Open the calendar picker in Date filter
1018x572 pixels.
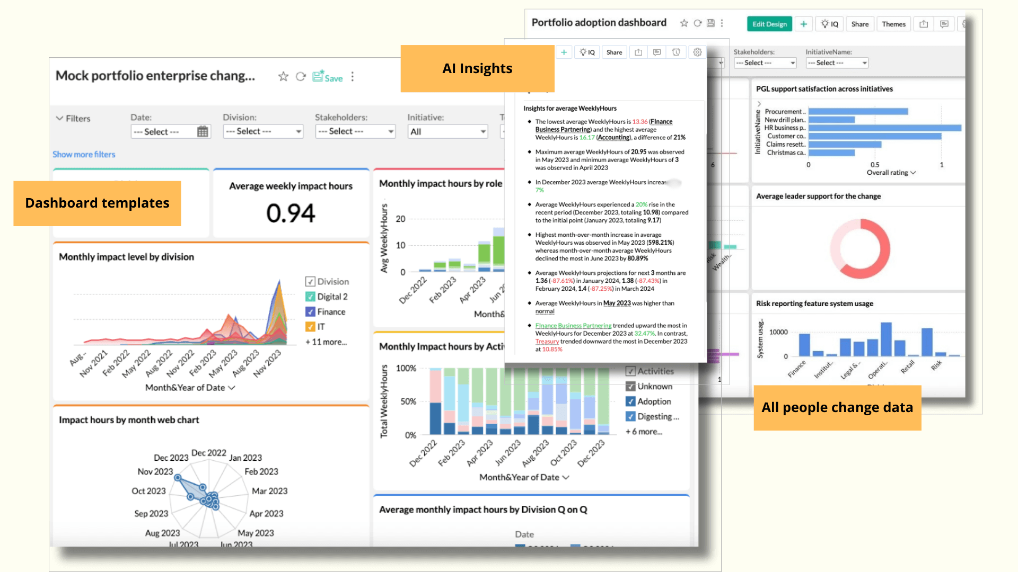203,131
